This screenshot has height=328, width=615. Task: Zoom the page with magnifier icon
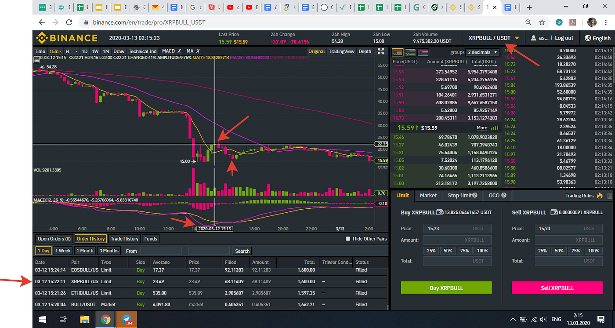[528, 22]
